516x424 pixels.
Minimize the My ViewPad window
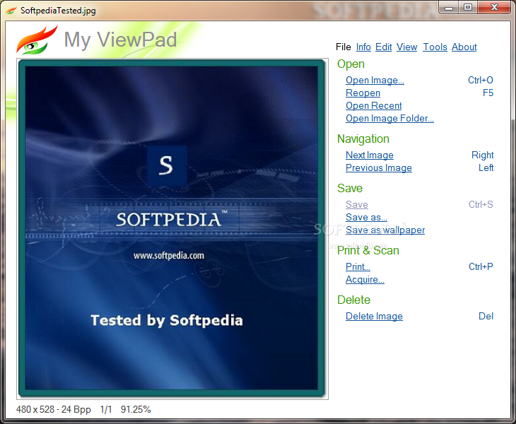pos(449,8)
